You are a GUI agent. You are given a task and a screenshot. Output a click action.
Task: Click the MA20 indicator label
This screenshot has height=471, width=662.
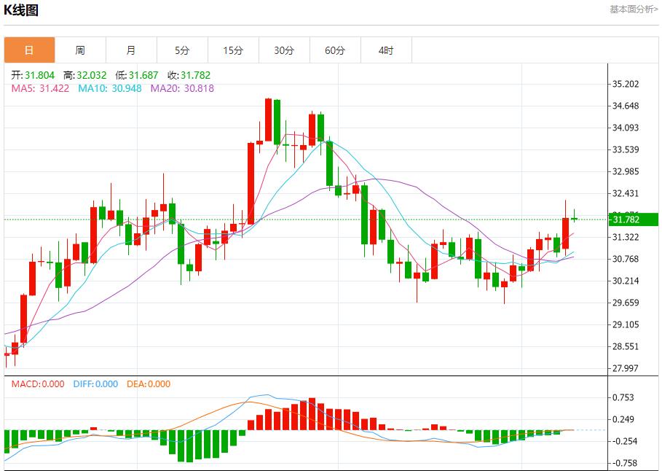pos(182,88)
